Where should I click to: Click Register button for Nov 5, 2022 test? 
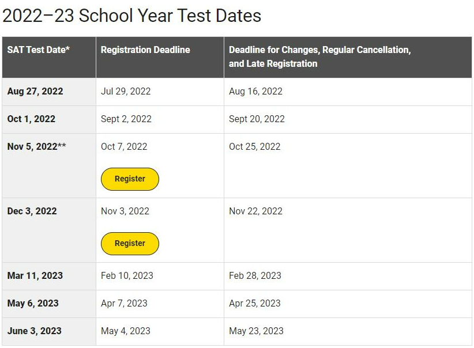(x=130, y=179)
